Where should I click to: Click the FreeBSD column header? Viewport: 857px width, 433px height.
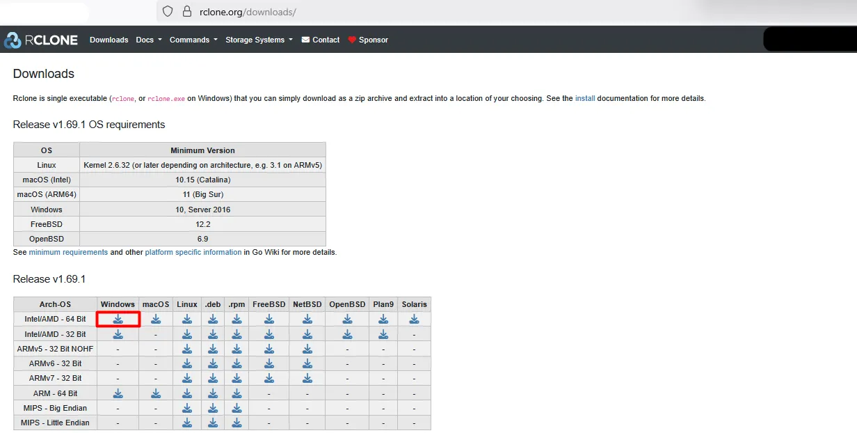269,304
